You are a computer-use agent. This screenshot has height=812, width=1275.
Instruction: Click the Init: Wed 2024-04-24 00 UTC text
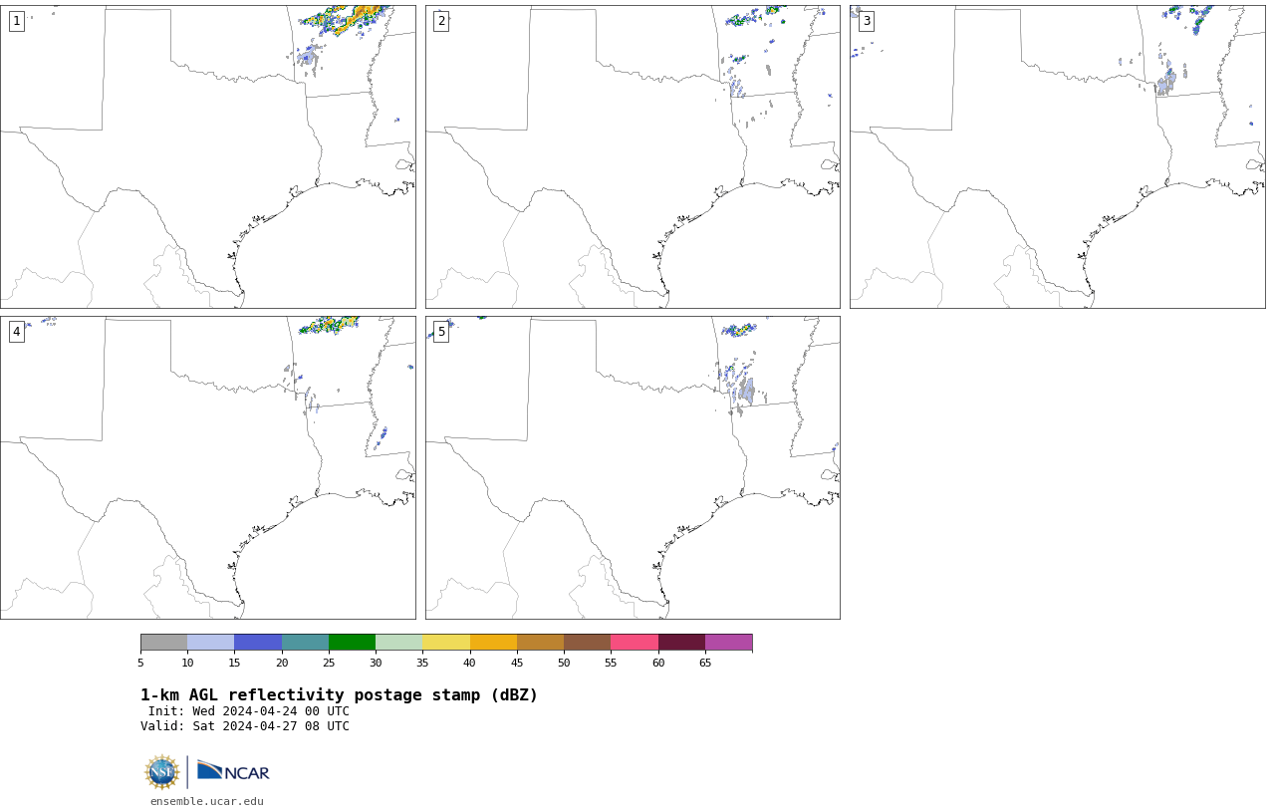click(249, 711)
